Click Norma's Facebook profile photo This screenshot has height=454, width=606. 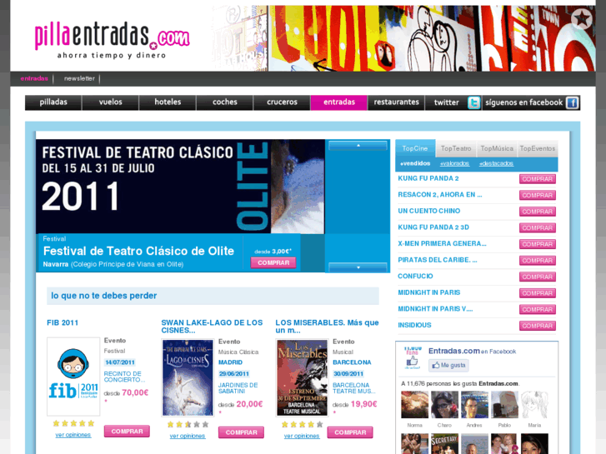coord(414,405)
